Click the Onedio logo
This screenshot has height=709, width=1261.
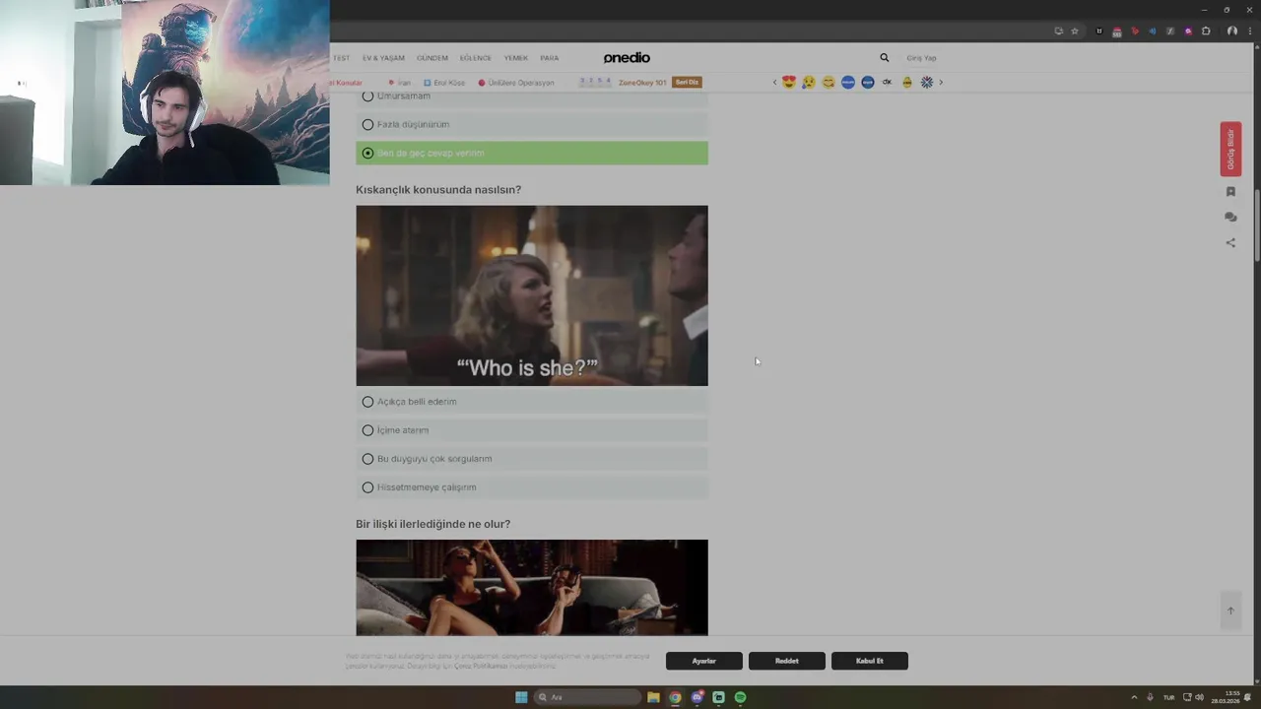pyautogui.click(x=627, y=57)
